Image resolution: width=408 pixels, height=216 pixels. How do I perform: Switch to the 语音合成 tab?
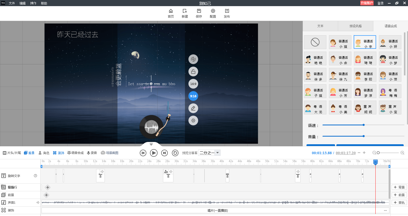(x=391, y=26)
